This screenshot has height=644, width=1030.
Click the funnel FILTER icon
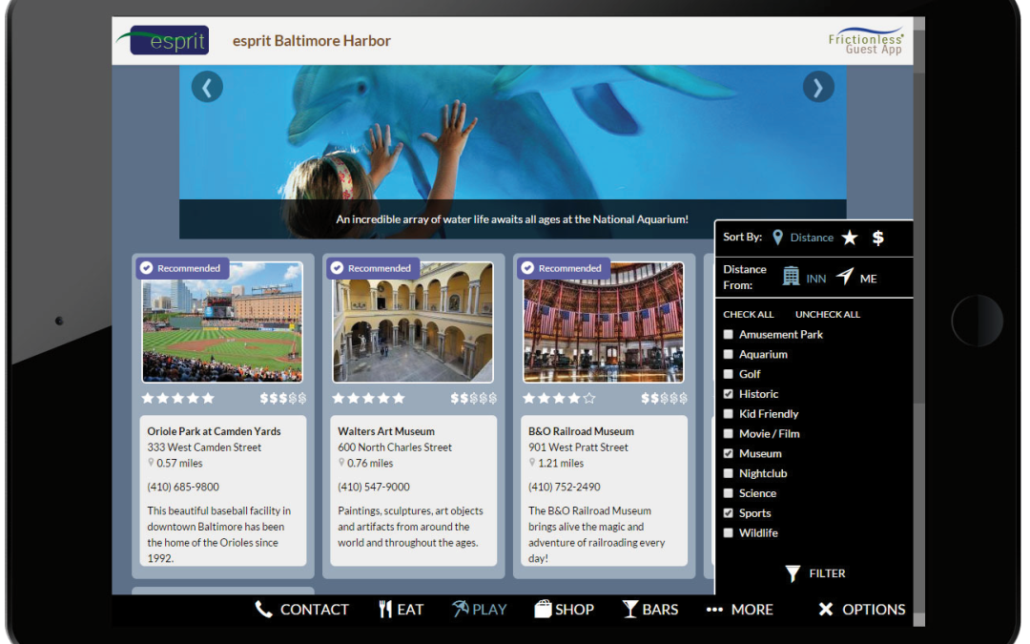pos(793,573)
